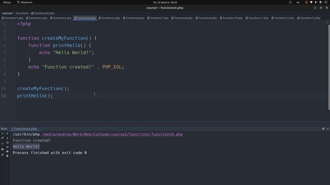
Task: Hide the Run tool window with minus icon
Action: tap(328, 129)
